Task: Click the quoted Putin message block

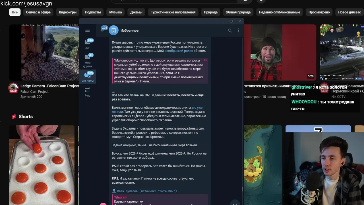Action: [160, 71]
